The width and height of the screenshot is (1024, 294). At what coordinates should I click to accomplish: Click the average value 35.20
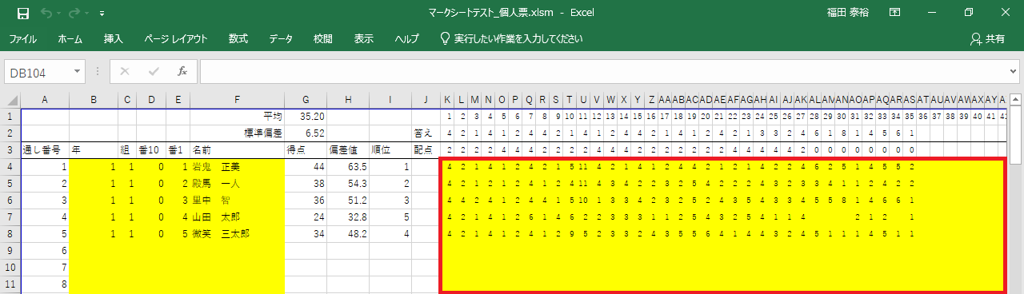coord(306,117)
